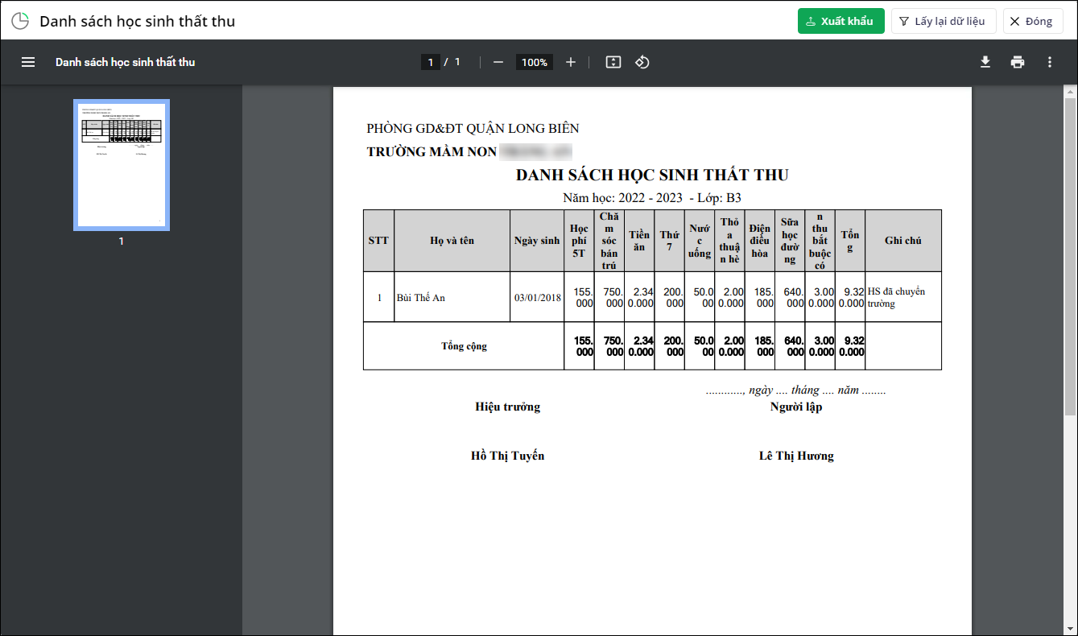Click the Ngày sinh column header
Screen dimensions: 1078x636
click(537, 241)
